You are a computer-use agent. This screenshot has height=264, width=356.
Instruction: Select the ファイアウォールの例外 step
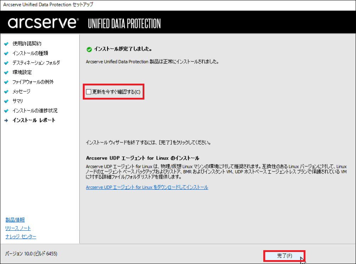click(33, 82)
